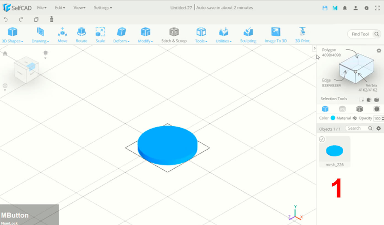Open the notifications bell

coord(345,8)
